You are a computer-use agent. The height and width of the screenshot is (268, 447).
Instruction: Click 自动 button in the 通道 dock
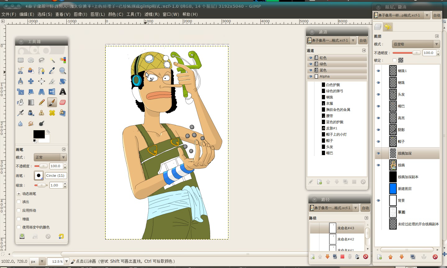pyautogui.click(x=363, y=40)
